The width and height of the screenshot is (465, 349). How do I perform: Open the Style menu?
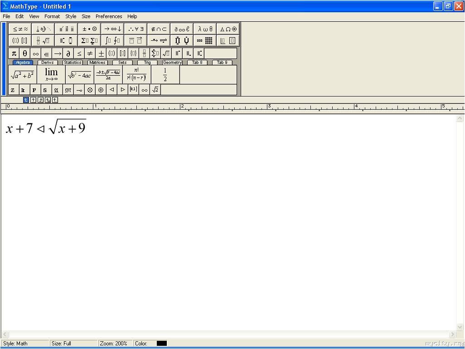click(x=71, y=16)
